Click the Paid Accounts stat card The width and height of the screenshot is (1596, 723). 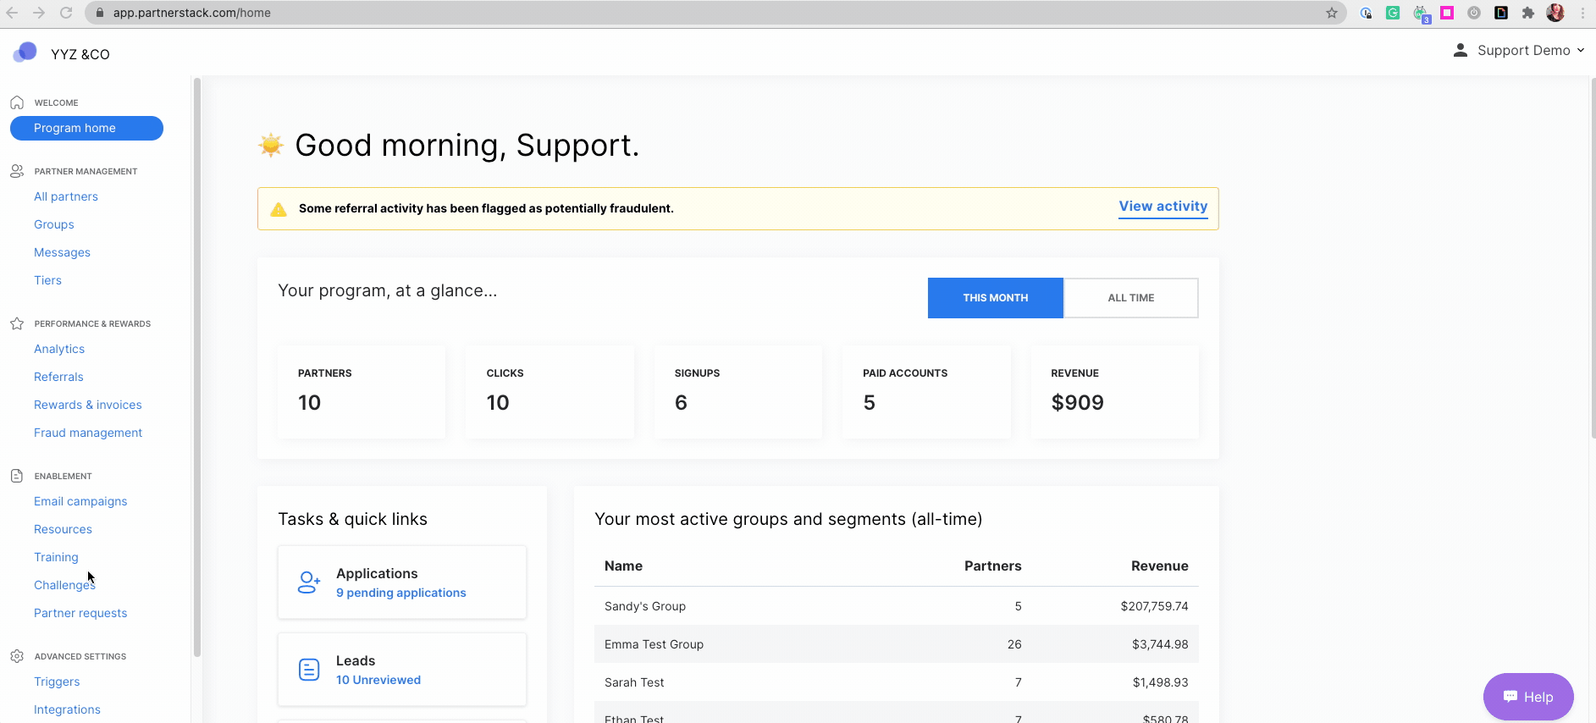click(926, 391)
